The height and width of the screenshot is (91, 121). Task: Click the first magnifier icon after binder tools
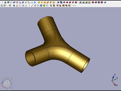click(x=51, y=6)
